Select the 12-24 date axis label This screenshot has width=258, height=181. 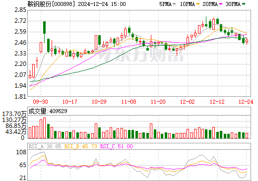[246, 102]
